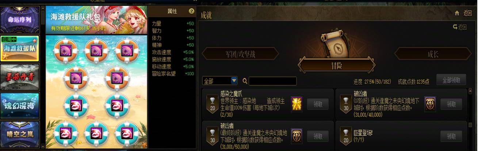This screenshot has width=478, height=151.
Task: Click the 17阶段 破凶者 reward badge icon
Action: click(x=430, y=104)
